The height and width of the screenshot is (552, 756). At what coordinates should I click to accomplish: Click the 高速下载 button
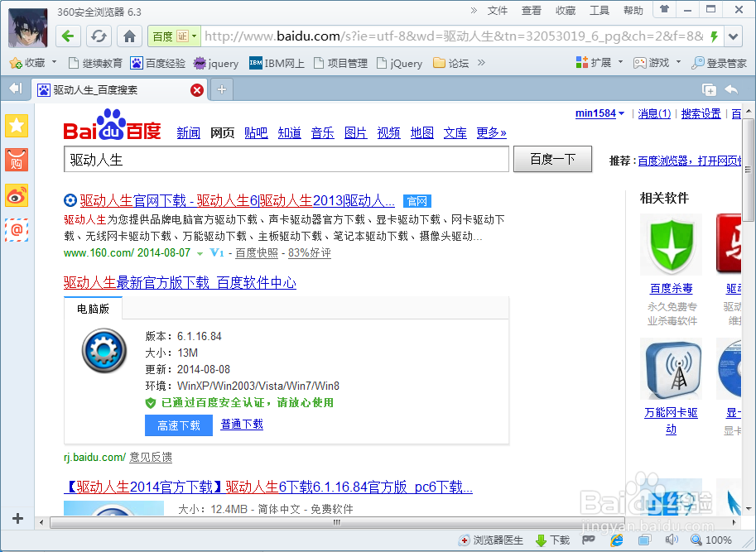pos(179,425)
